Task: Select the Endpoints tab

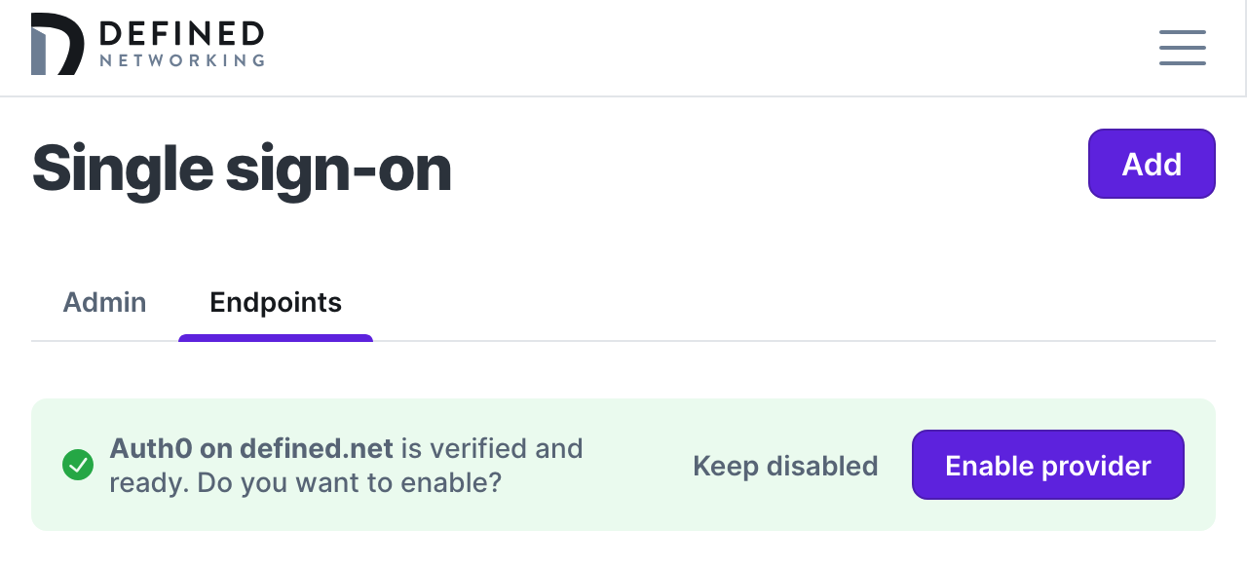Action: pos(276,302)
